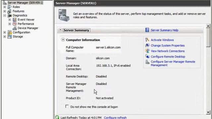Select Server Manager (SERVER1) root node
212x119 pixels.
click(25, 3)
